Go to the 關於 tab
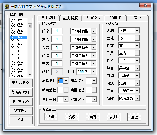Image resolution: width=157 pixels, height=135 pixels. coord(137,18)
